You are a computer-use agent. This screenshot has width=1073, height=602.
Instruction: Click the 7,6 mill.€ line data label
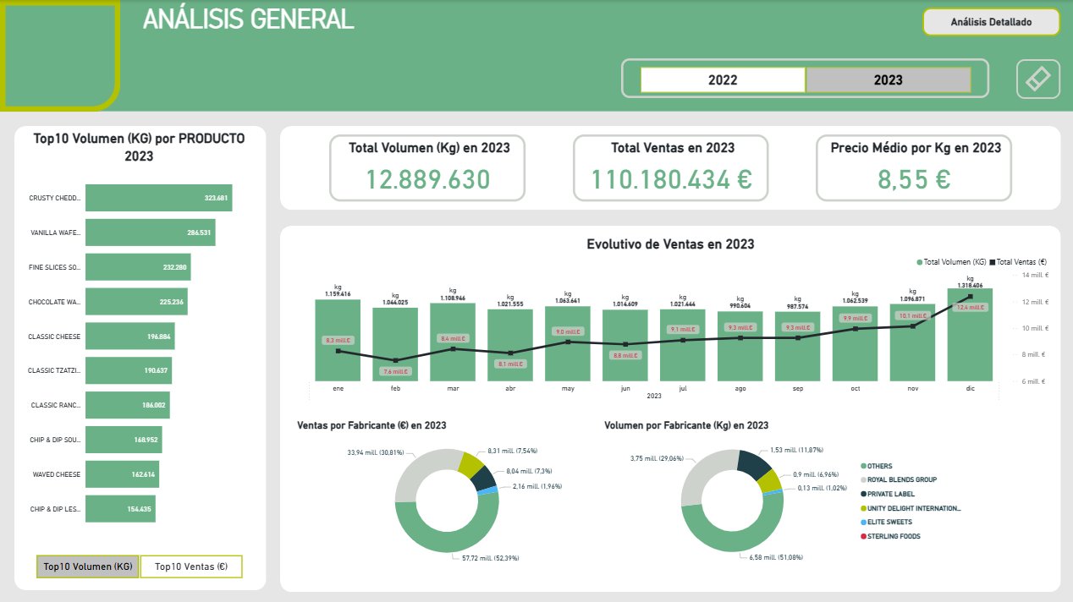[394, 372]
